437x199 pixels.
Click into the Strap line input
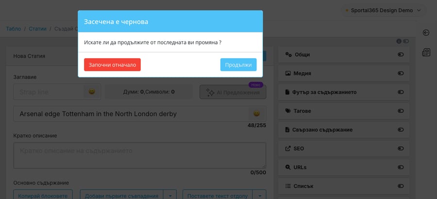(x=49, y=92)
